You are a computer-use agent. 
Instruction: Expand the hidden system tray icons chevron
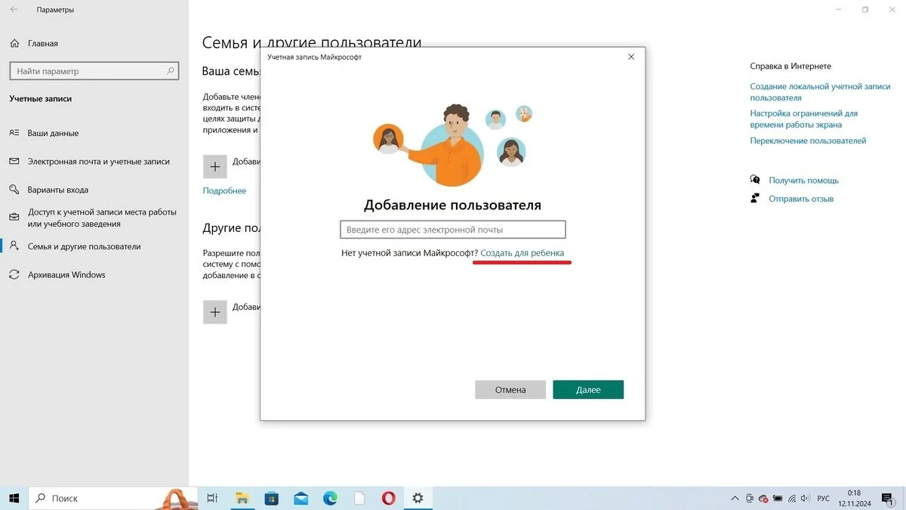point(735,499)
